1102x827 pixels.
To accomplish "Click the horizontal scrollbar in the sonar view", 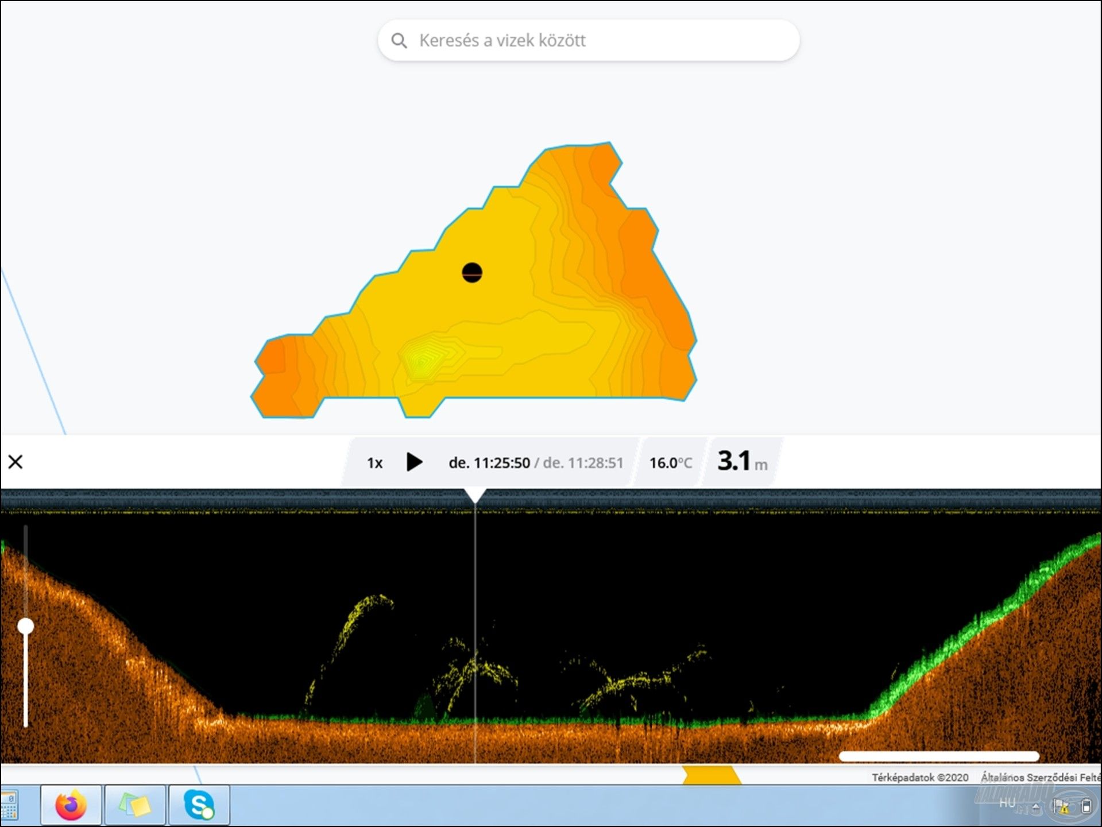I will (939, 756).
